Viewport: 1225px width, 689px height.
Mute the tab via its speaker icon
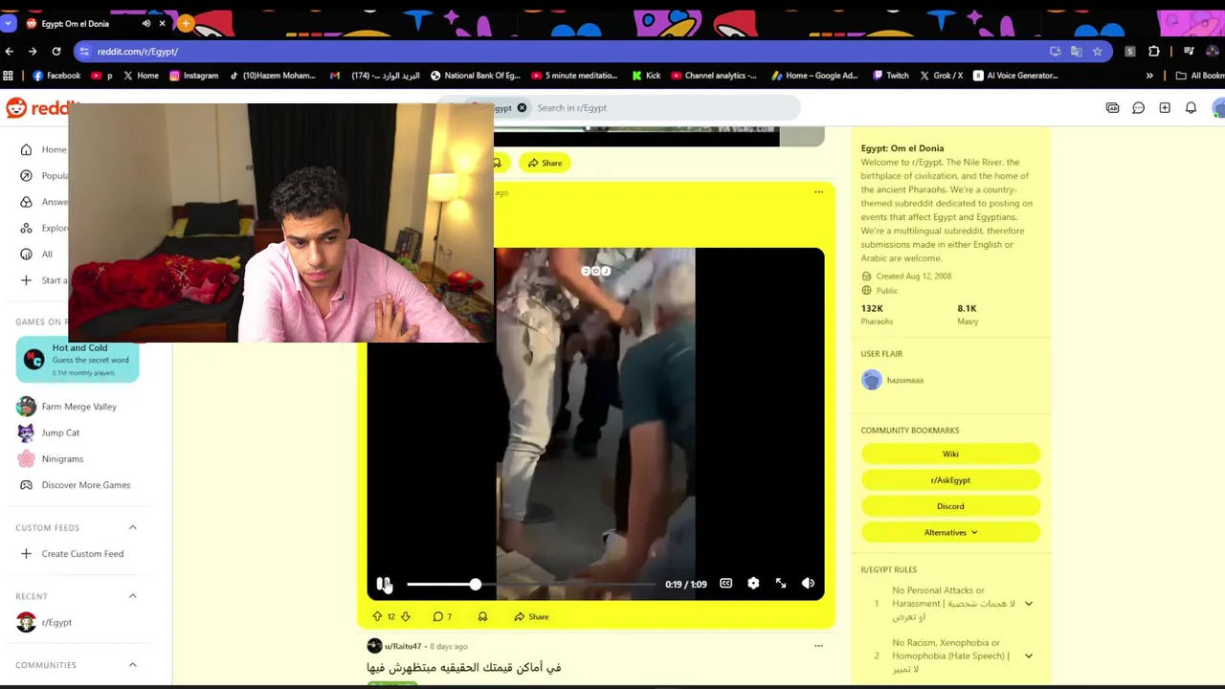[x=146, y=23]
